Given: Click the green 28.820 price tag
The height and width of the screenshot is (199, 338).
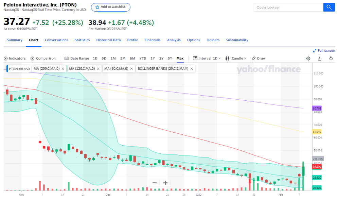Looking at the screenshot, I should coord(317,178).
